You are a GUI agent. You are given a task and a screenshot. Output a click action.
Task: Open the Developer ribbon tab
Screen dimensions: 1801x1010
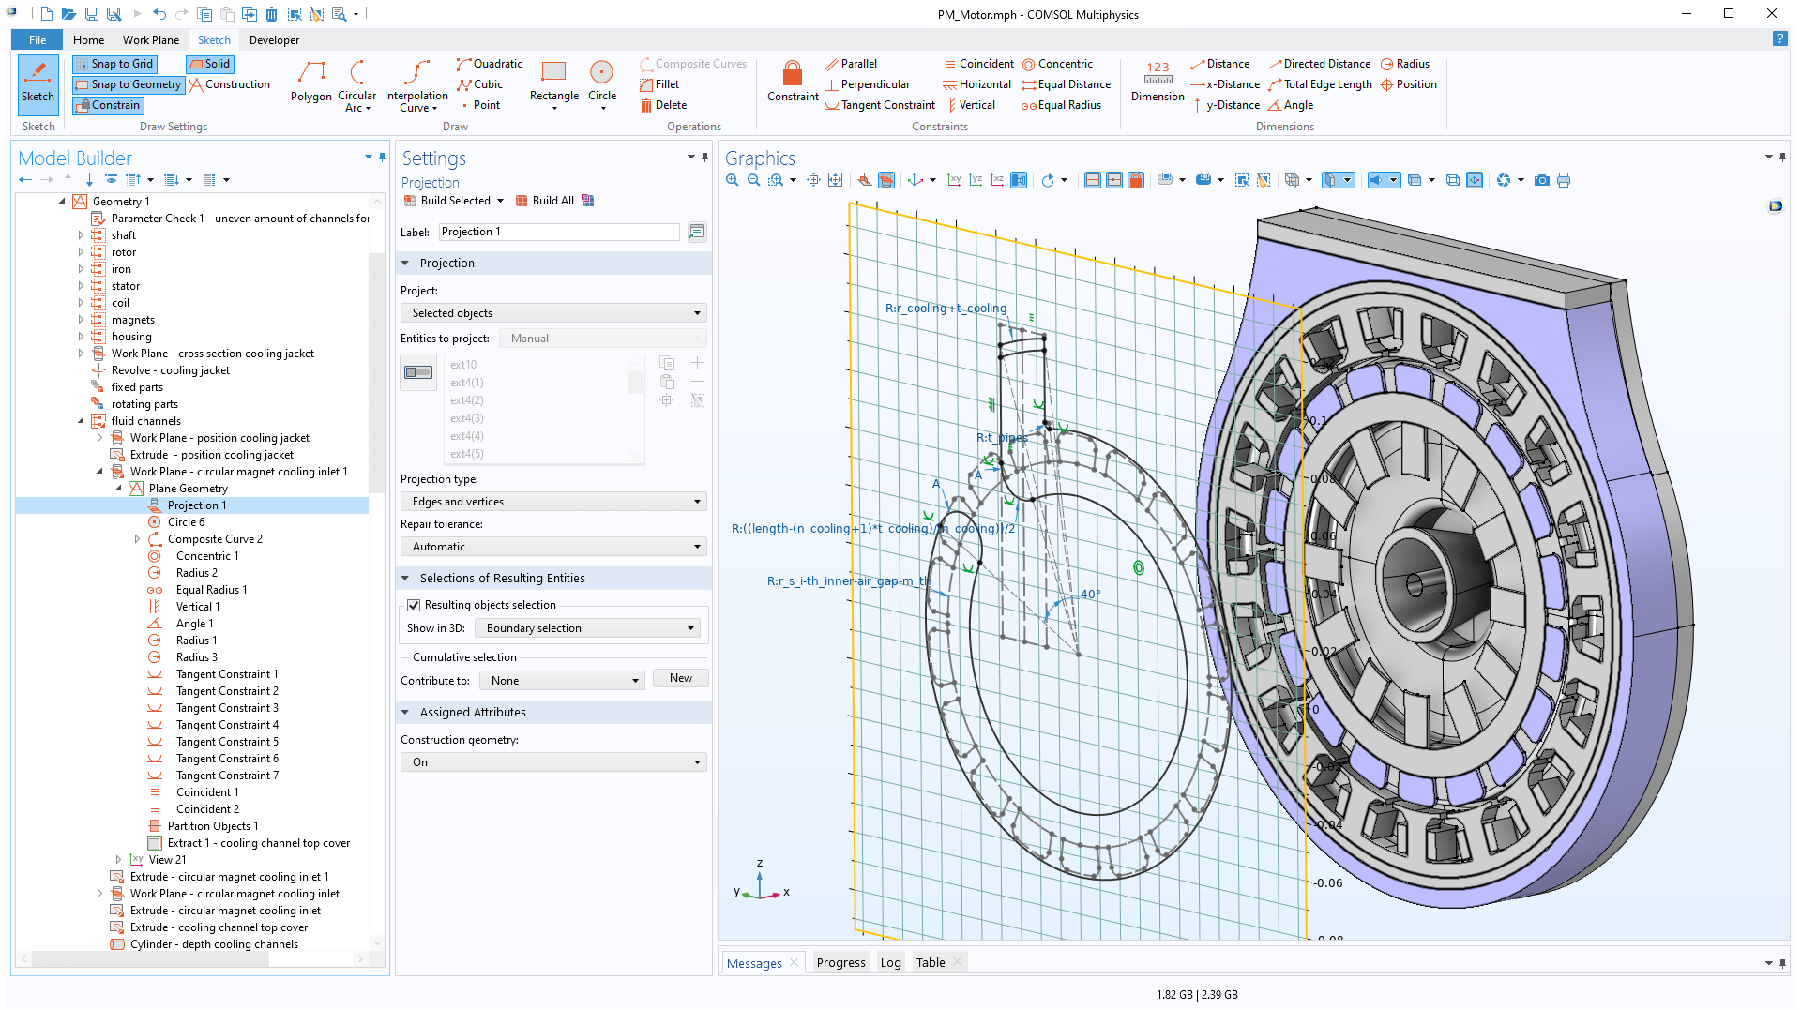[274, 39]
